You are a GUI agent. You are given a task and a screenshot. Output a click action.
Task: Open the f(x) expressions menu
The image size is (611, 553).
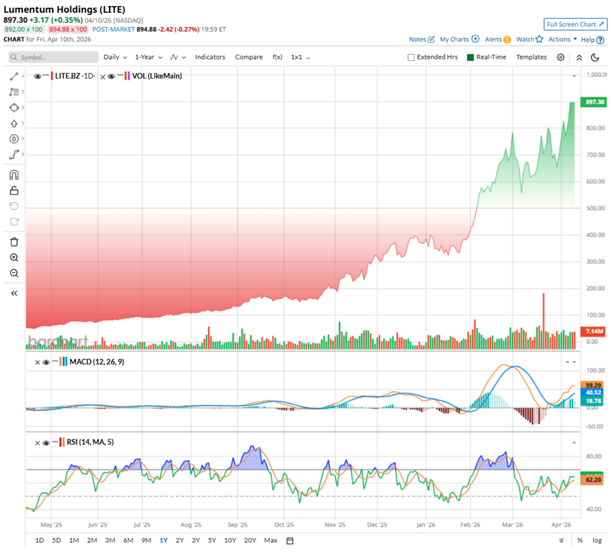pos(277,57)
